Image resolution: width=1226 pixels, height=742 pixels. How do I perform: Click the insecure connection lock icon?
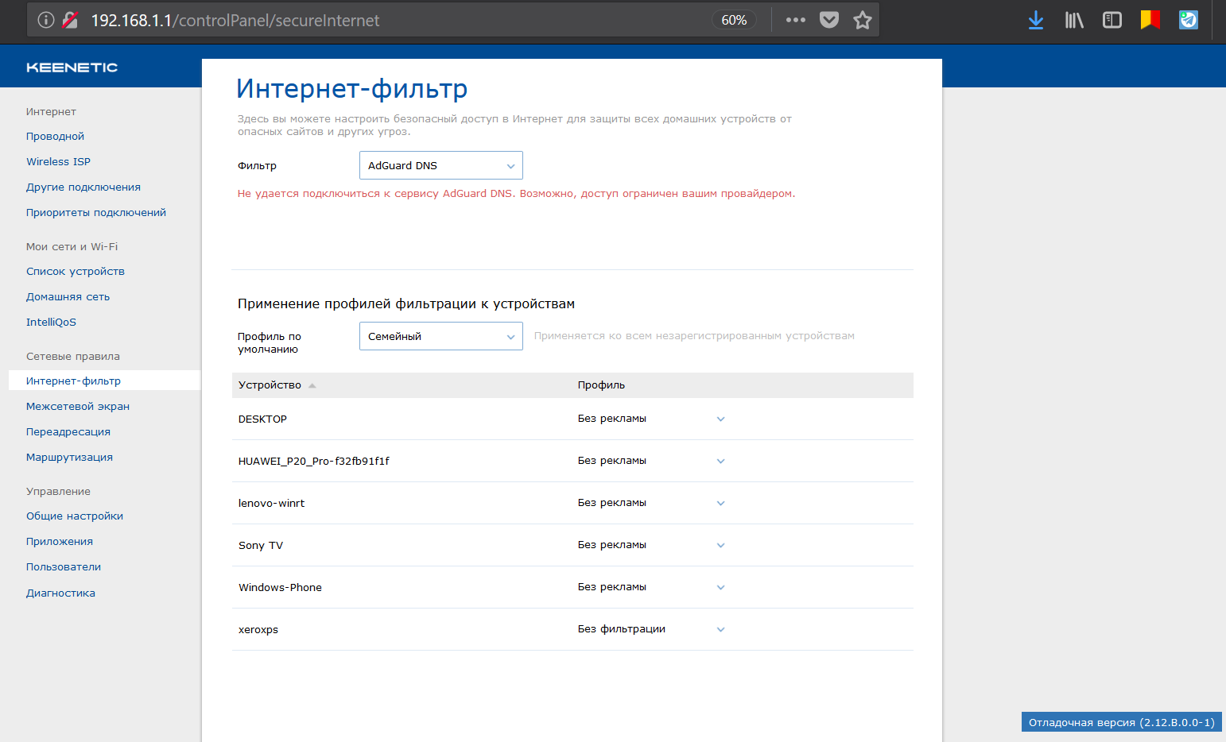pos(70,20)
